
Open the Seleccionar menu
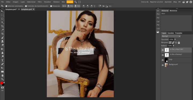coord(31,2)
